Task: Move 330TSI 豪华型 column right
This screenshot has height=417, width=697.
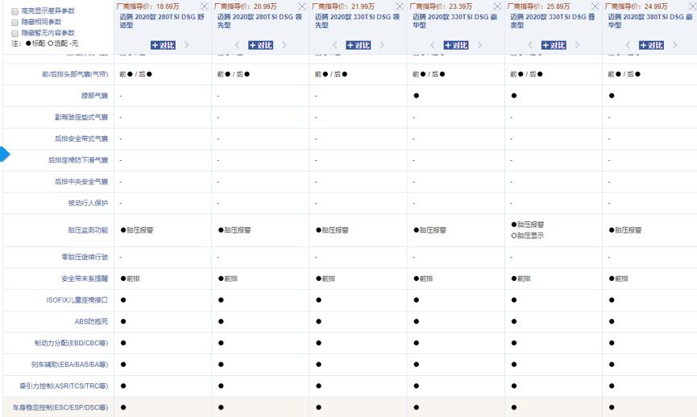Action: coord(480,45)
